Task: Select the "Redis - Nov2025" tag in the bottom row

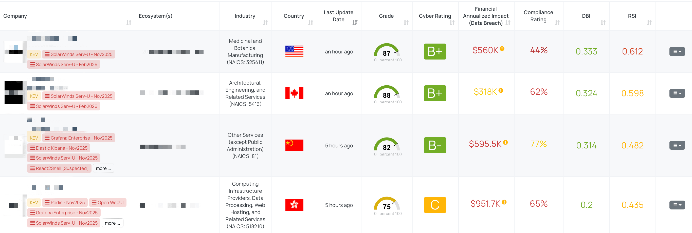Action: 65,202
